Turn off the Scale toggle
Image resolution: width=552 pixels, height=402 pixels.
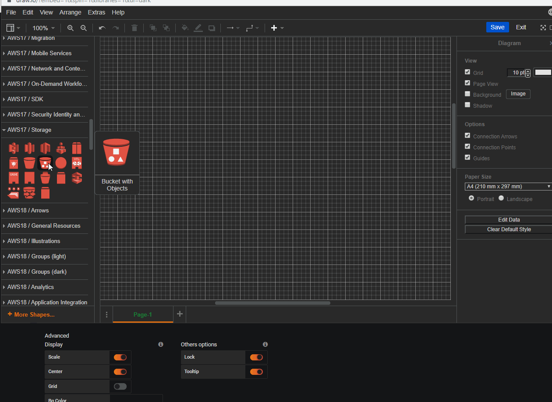point(120,357)
